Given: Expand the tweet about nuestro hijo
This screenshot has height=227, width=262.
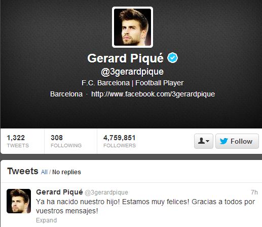Looking at the screenshot, I should point(47,220).
